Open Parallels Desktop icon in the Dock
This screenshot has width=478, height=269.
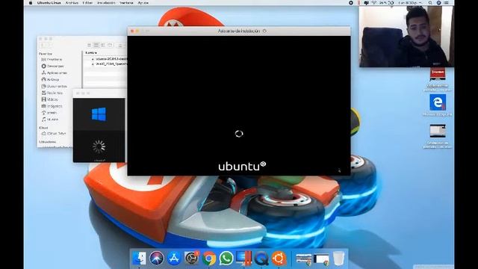coord(243,259)
